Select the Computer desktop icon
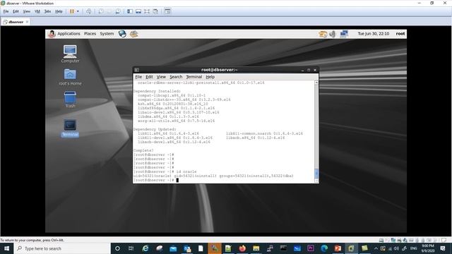The height and width of the screenshot is (254, 452). (x=70, y=54)
